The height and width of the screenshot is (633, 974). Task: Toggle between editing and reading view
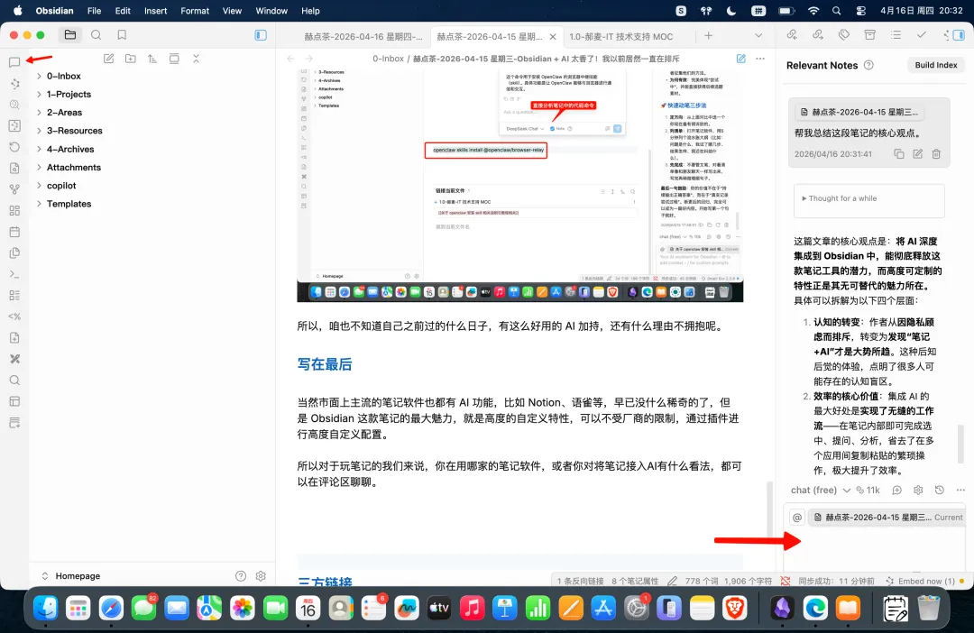[x=741, y=59]
